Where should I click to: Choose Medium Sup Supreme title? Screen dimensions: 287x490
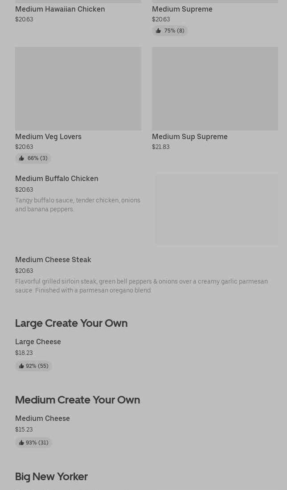tap(190, 136)
